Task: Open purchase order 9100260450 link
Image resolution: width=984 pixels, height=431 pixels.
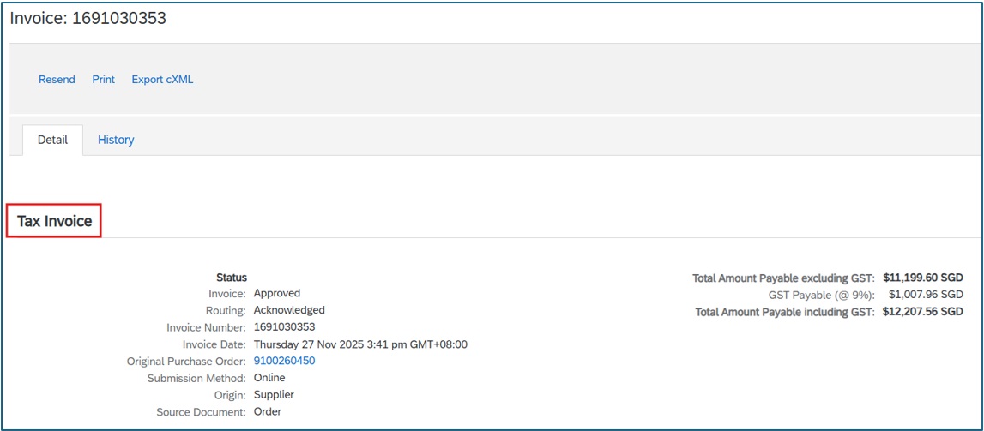Action: [x=284, y=361]
